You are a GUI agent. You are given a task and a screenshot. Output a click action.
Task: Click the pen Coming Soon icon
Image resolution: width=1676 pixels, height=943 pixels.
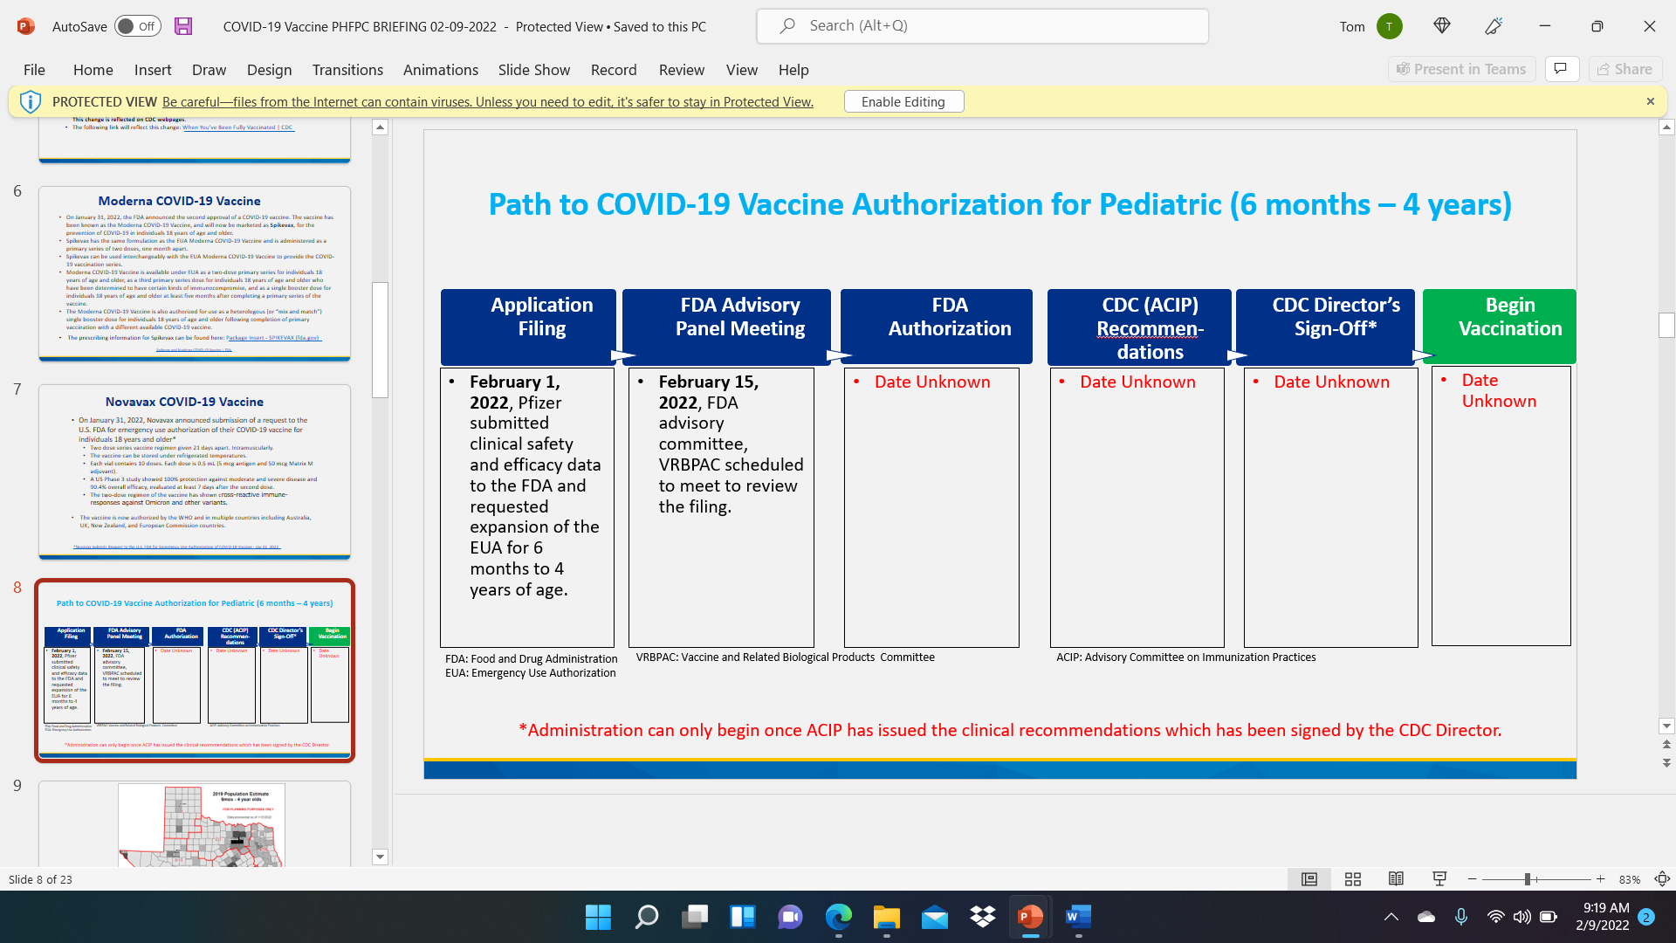[1494, 26]
